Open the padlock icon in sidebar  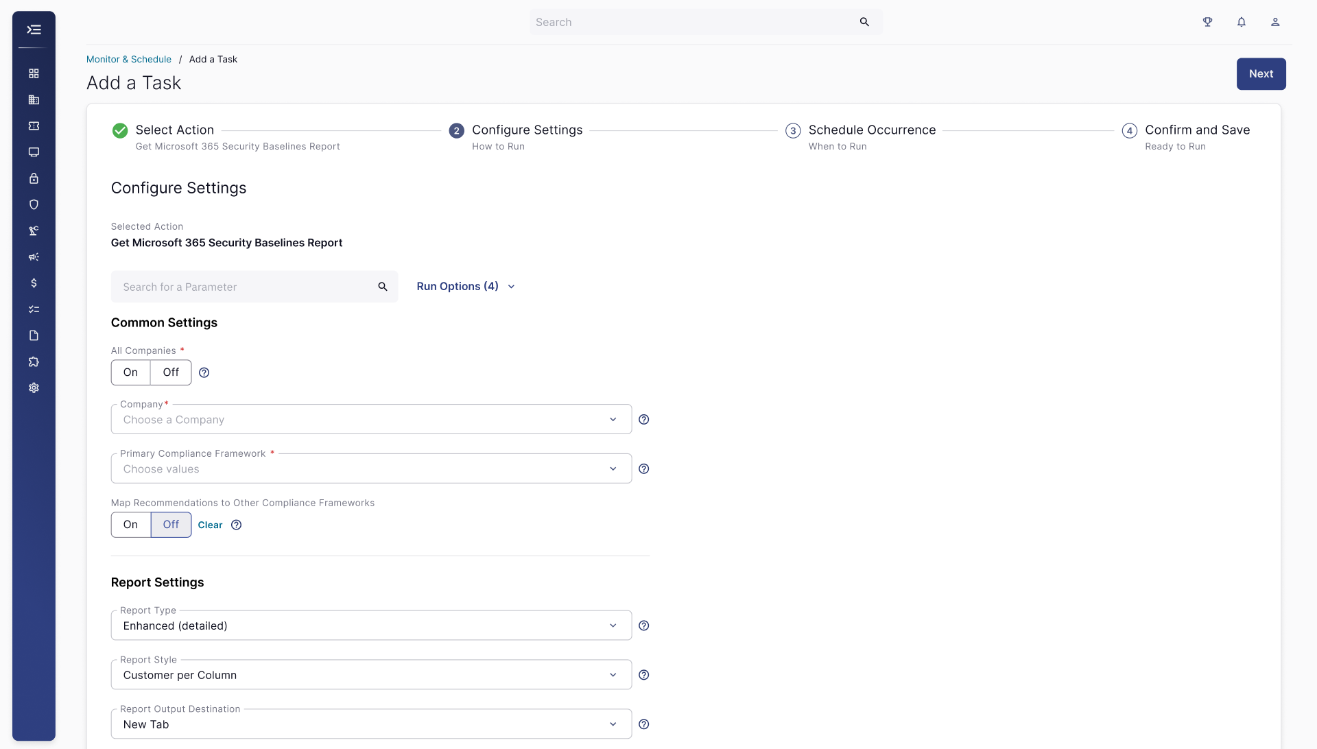(x=34, y=178)
